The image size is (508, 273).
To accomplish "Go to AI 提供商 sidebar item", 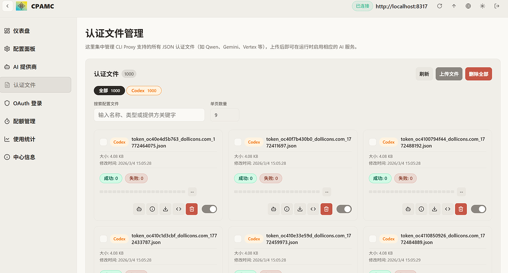I will tap(36, 67).
